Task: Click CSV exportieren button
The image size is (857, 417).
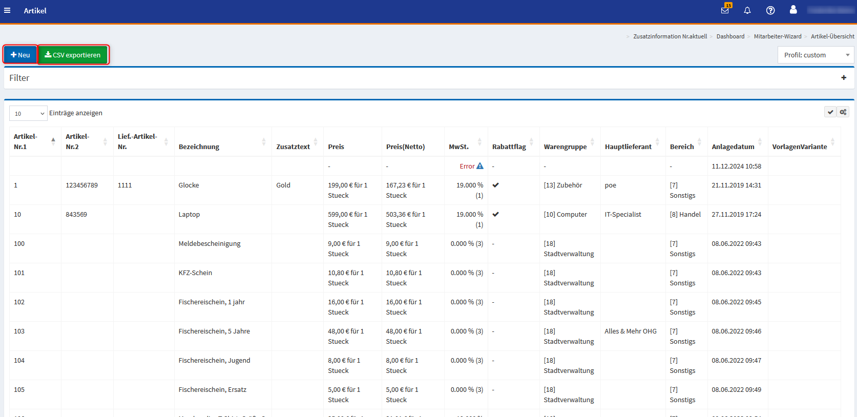Action: click(x=73, y=55)
